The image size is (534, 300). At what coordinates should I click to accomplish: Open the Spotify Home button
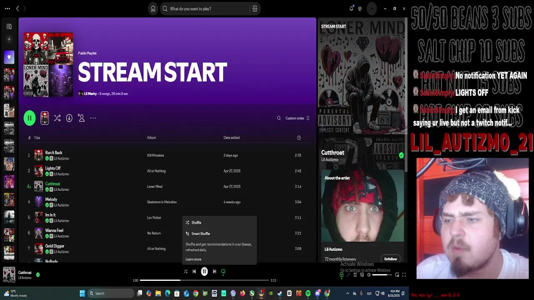tap(153, 9)
